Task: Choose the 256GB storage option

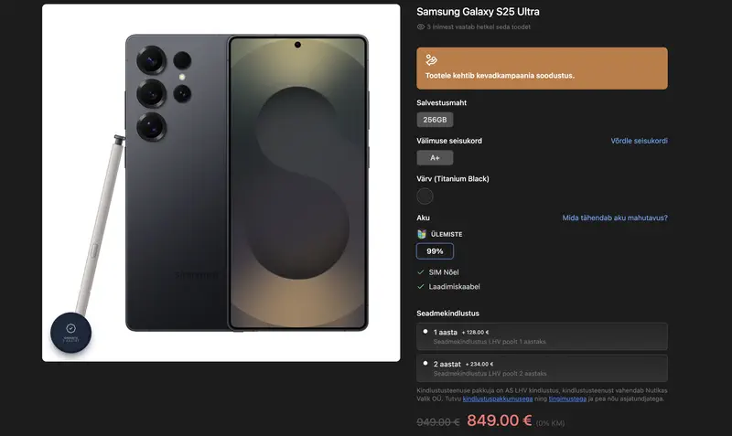Action: point(435,120)
